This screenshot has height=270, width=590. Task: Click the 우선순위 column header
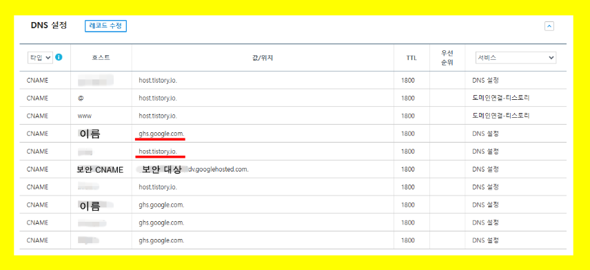[447, 58]
